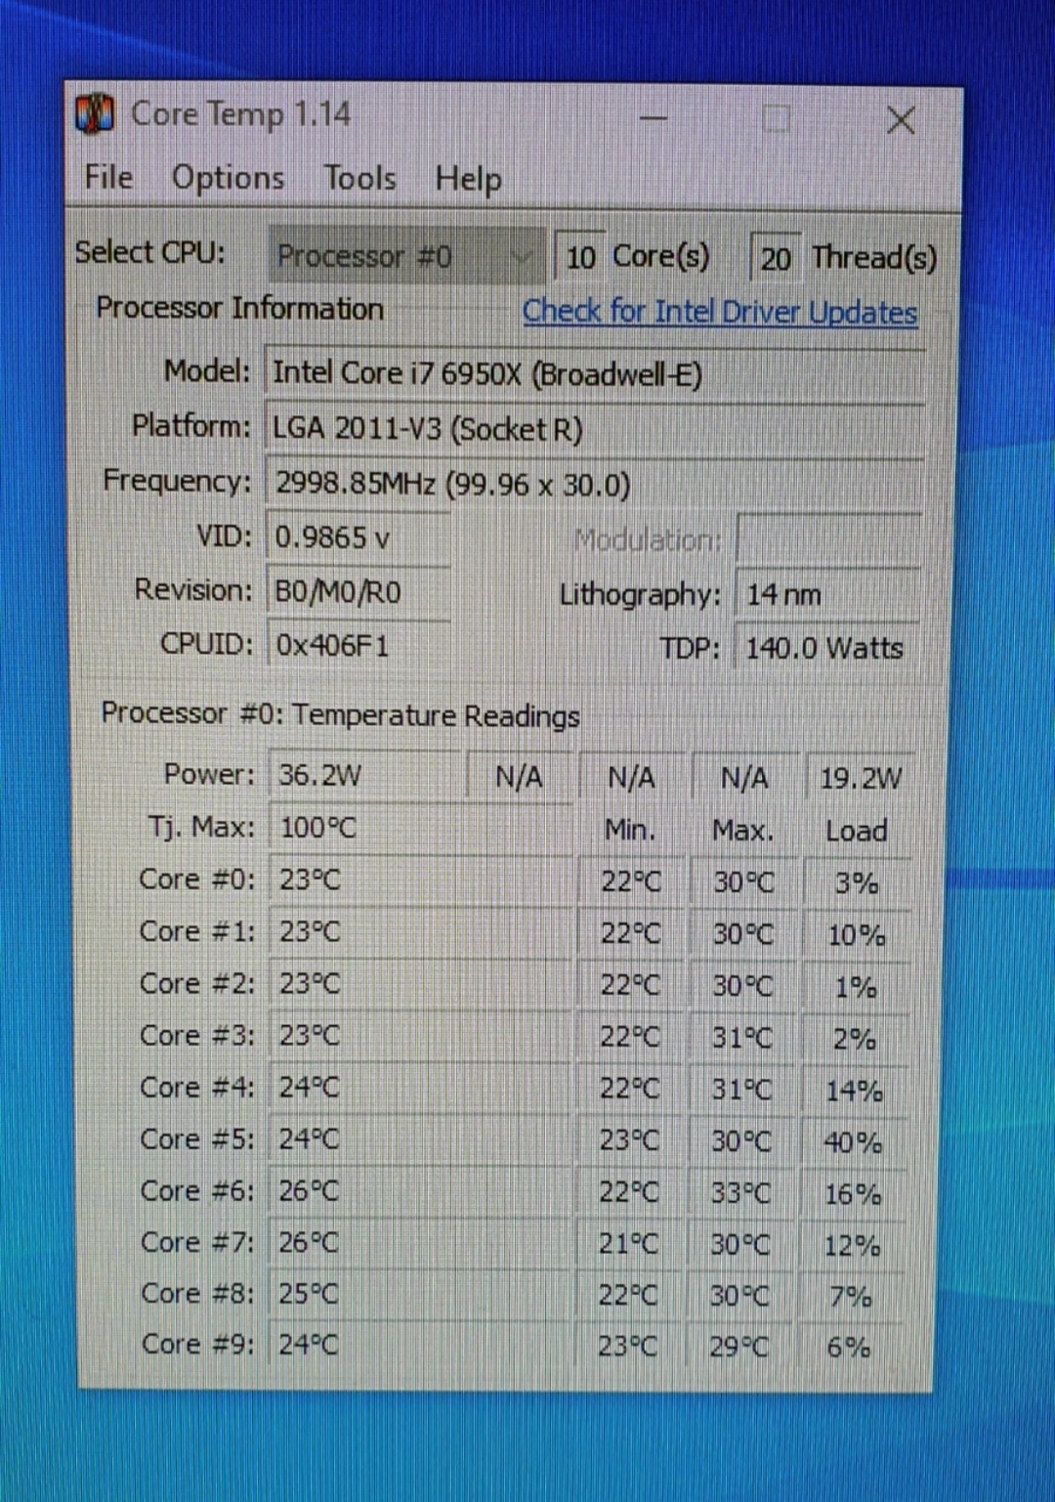Viewport: 1055px width, 1502px height.
Task: Click the Core #8 load value 7%
Action: (x=851, y=1297)
